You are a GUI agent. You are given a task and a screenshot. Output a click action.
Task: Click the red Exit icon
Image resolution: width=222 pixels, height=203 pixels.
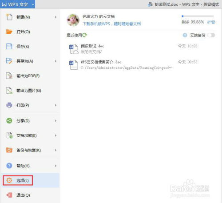click(x=9, y=195)
